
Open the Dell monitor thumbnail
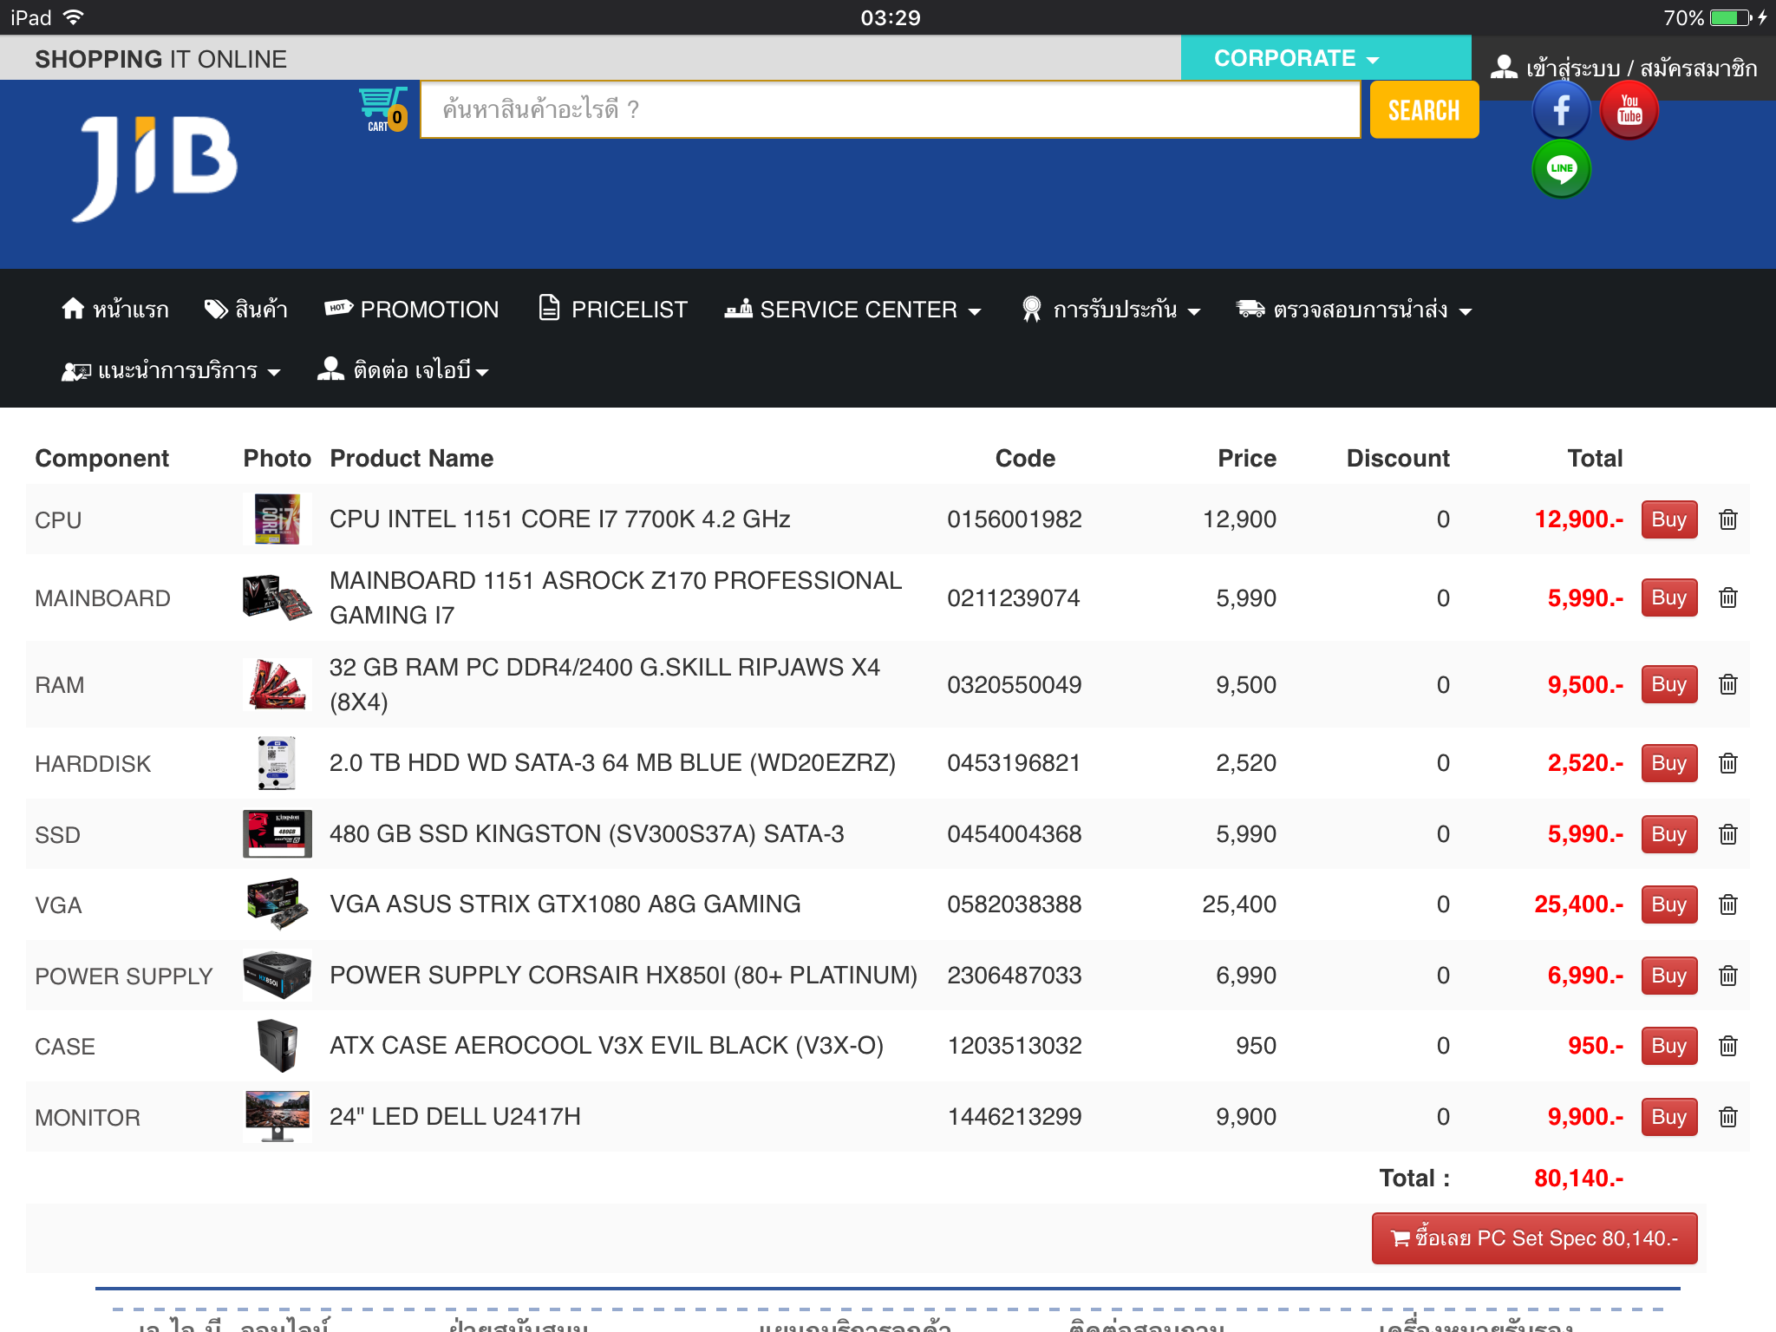tap(277, 1117)
